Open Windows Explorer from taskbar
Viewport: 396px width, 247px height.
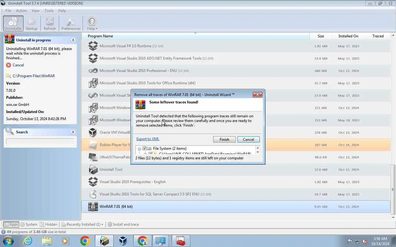(x=47, y=241)
